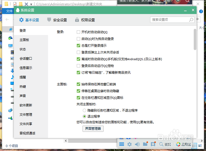The image size is (206, 151).
Task: Select Downloads arrow icon in Explorer pane
Action: pyautogui.click(x=12, y=71)
